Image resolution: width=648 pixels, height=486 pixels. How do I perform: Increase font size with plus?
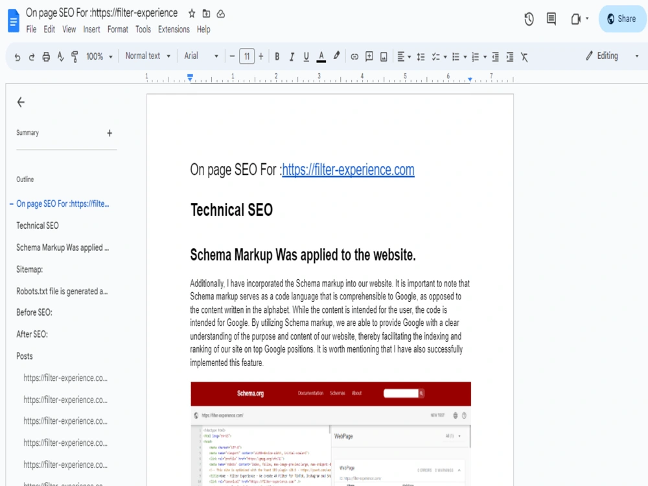coord(260,56)
